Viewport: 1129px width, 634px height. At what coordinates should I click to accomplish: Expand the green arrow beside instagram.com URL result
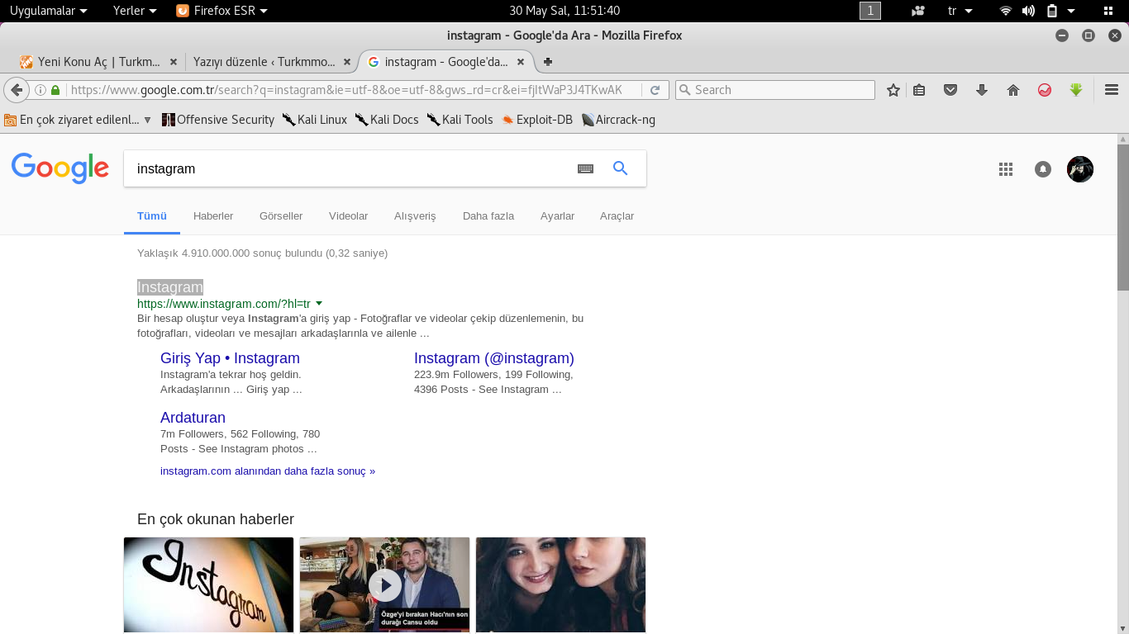(319, 304)
